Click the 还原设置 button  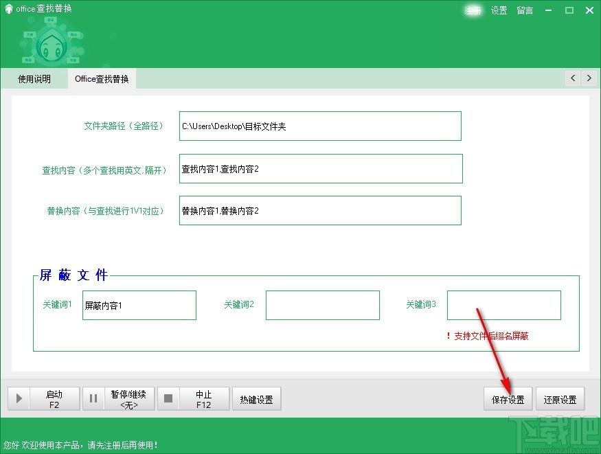(560, 399)
